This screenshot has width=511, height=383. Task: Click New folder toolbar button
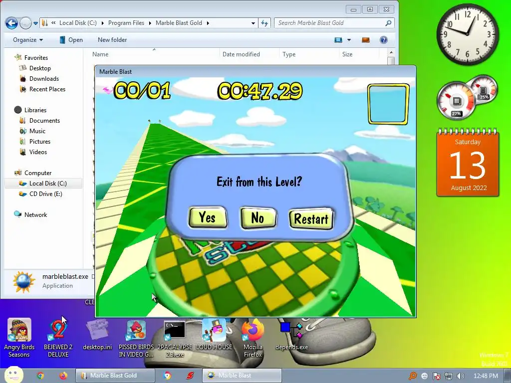point(112,40)
